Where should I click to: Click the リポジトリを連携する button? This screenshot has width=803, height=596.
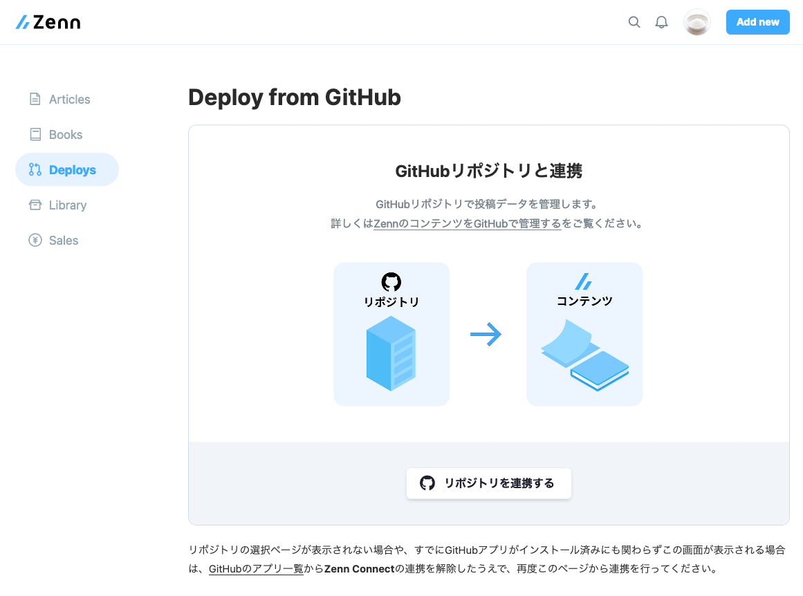[x=488, y=483]
